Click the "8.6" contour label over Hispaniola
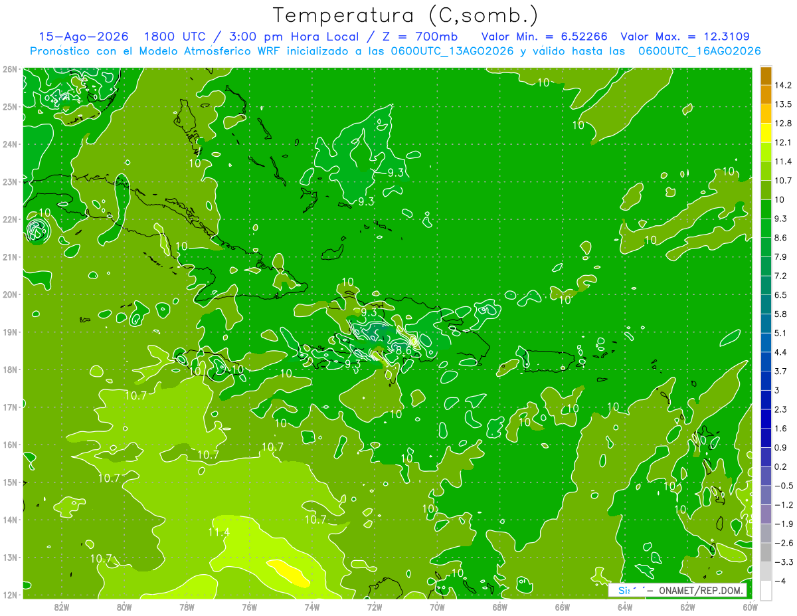The image size is (797, 616). point(404,350)
